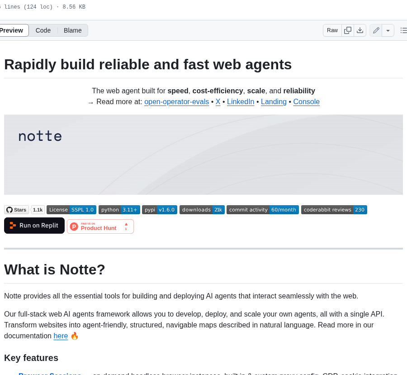Download the raw README file
The image size is (407, 375).
pyautogui.click(x=360, y=30)
